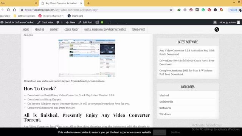
Task: Open Click to share on Pinterest bookmark
Action: (51, 16)
